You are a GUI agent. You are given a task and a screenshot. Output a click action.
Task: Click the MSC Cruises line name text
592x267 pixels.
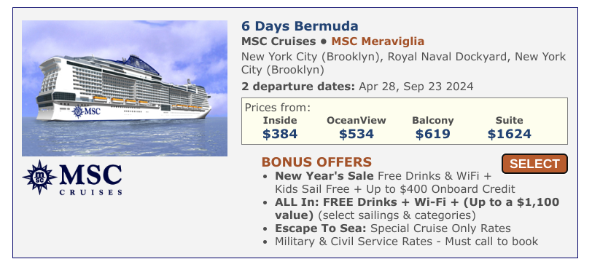coord(279,41)
